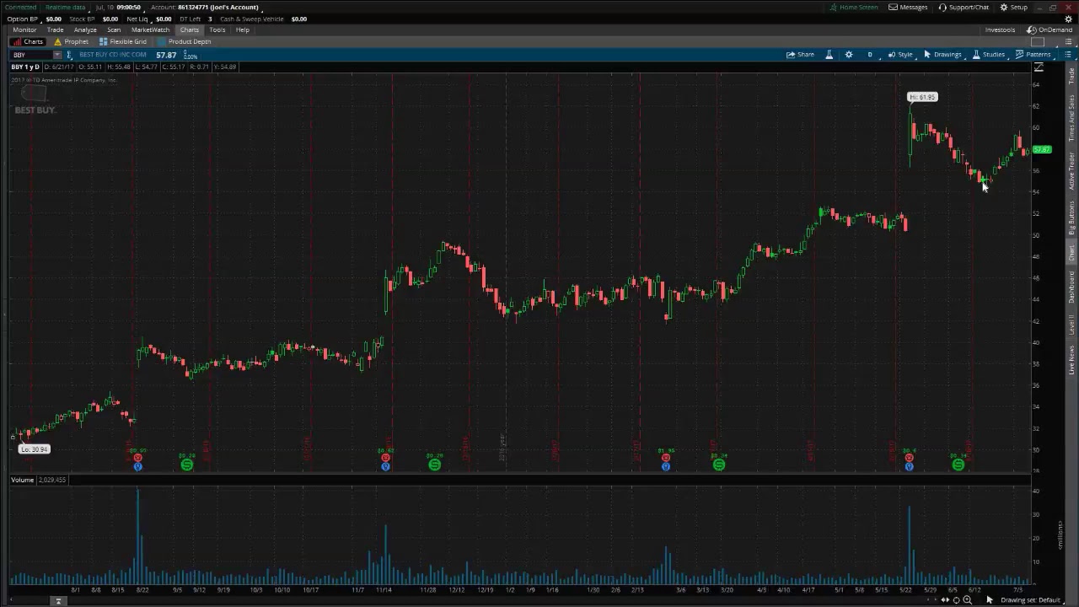Open Active Trader side tab
1079x607 pixels.
1071,171
